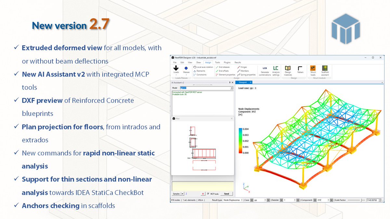Click next Case arrow button
The height and width of the screenshot is (219, 390).
pos(268,200)
